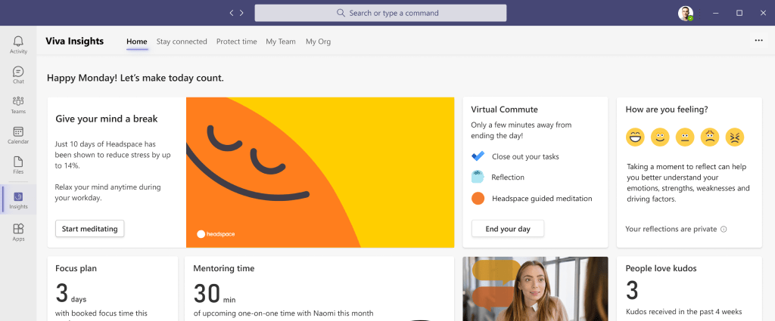Click the 30 min mentoring value
Viewport: 775px width, 321px height.
(214, 294)
